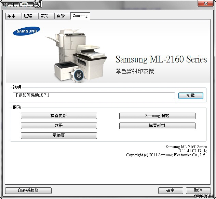Open the 紙張 tab
The width and height of the screenshot is (216, 199).
(30, 16)
